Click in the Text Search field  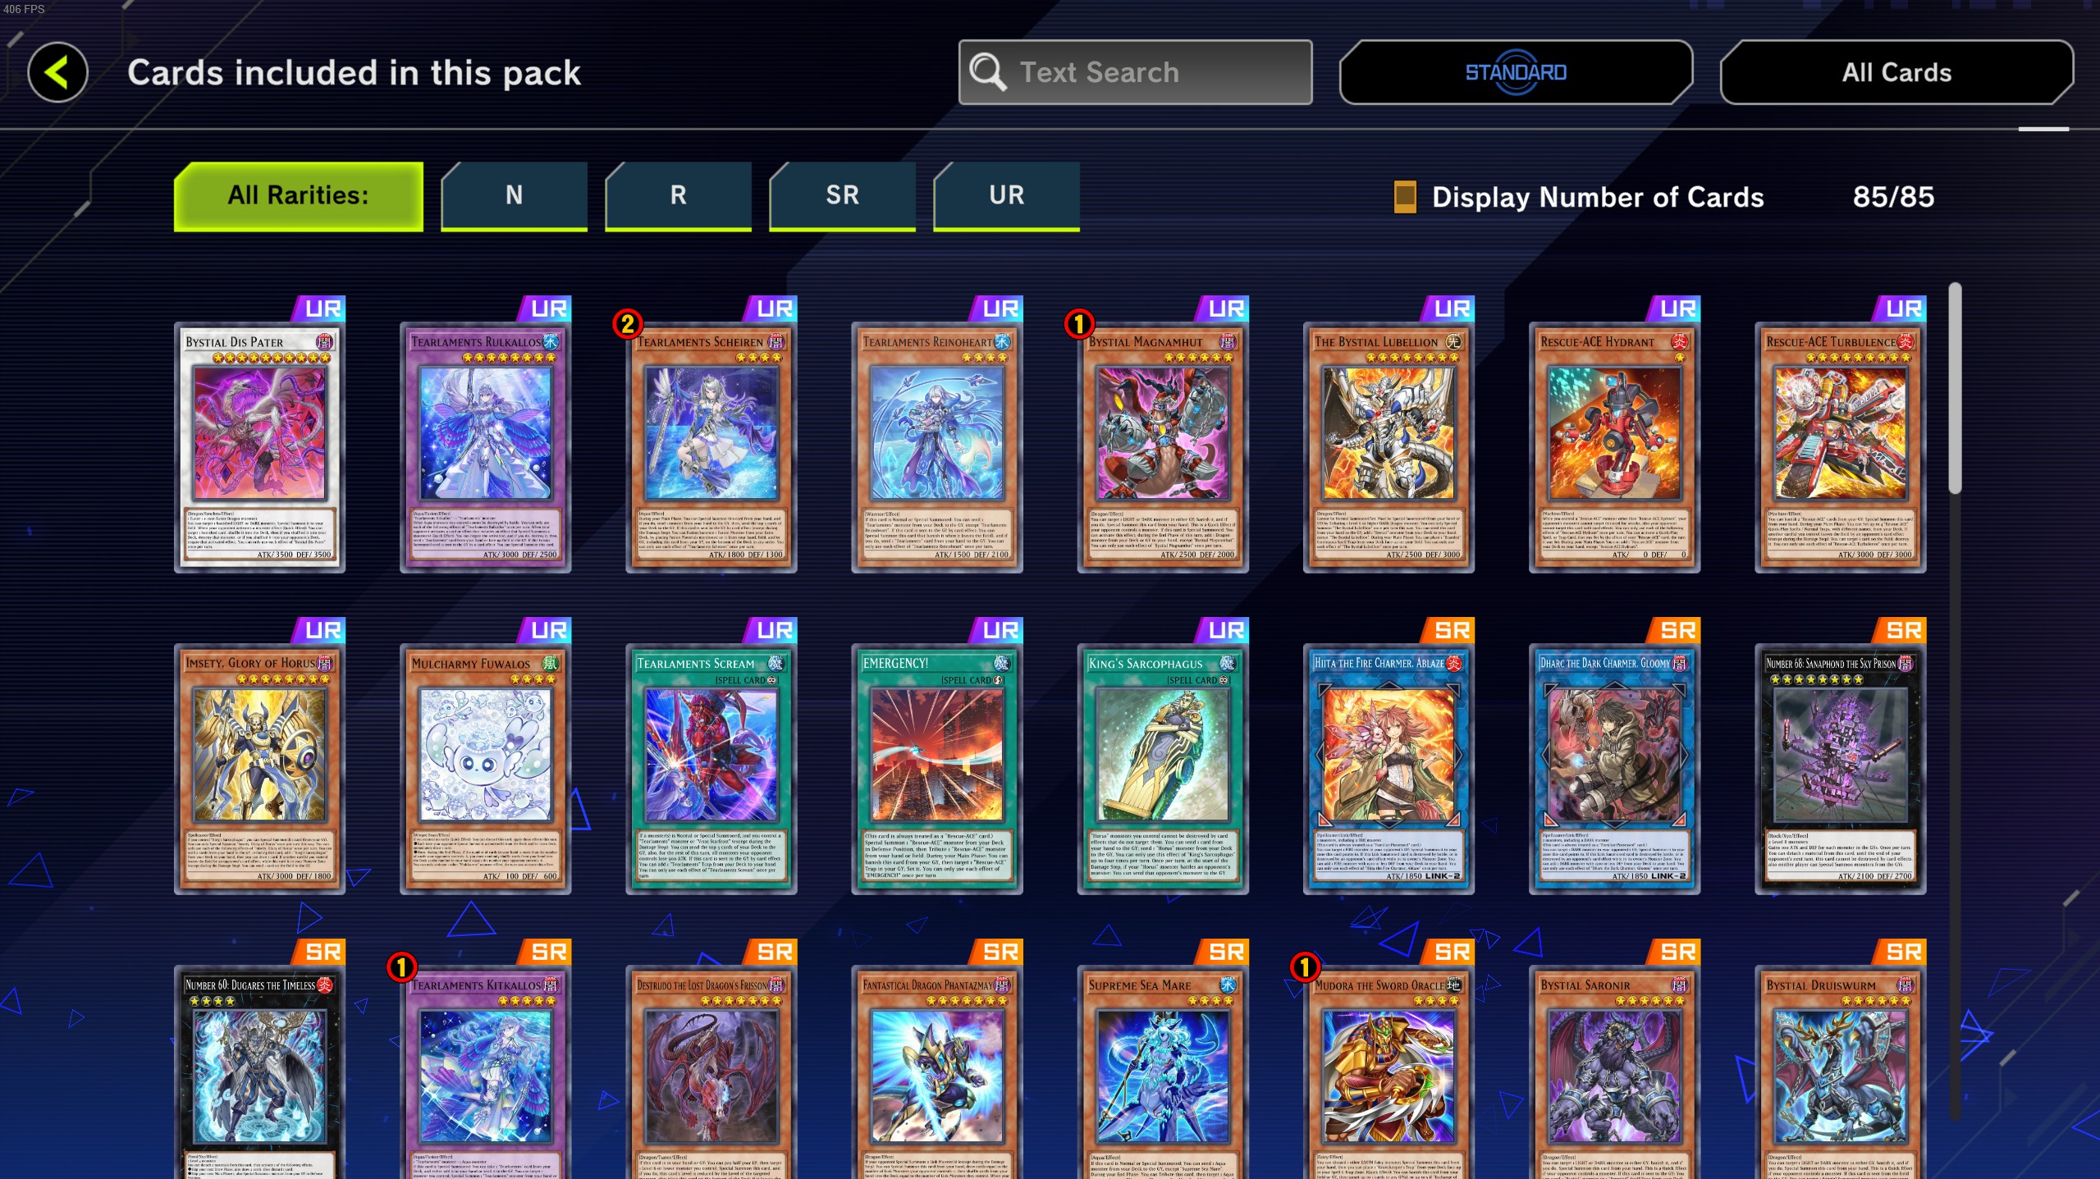pyautogui.click(x=1136, y=72)
